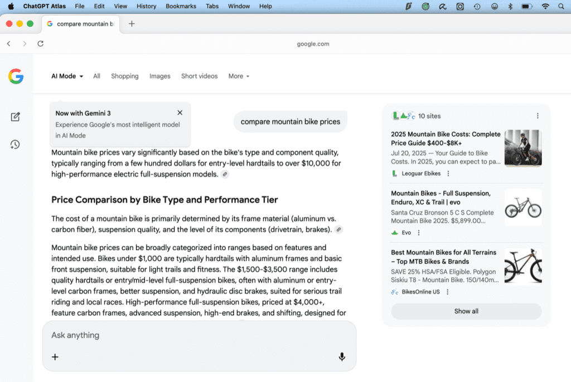571x382 pixels.
Task: Click the Show all sites button
Action: pos(466,311)
